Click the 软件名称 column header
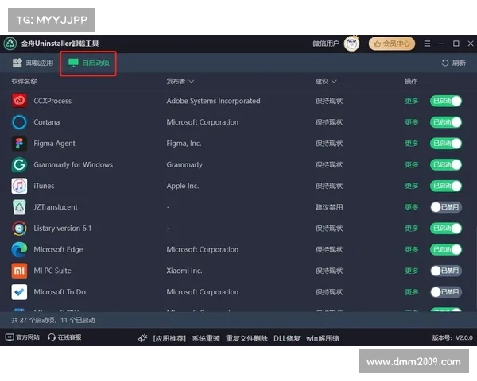The height and width of the screenshot is (381, 477). pyautogui.click(x=25, y=82)
